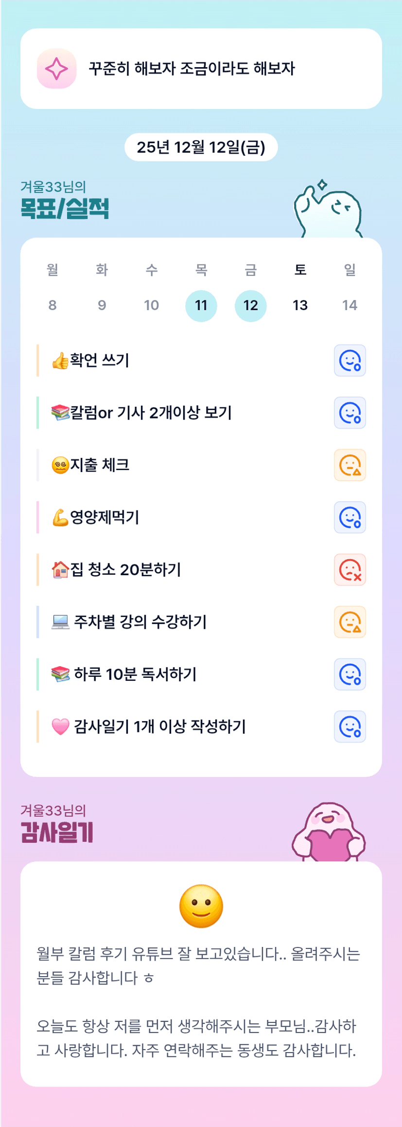Click the status face icon for 영양제먹기

350,517
